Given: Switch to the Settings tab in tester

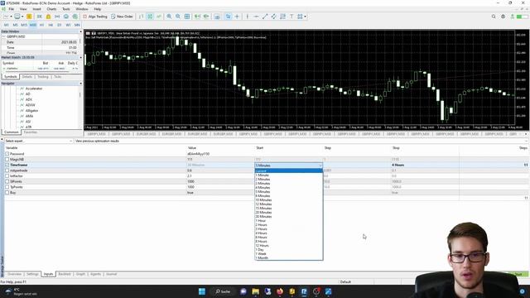Looking at the screenshot, I should click(x=32, y=274).
